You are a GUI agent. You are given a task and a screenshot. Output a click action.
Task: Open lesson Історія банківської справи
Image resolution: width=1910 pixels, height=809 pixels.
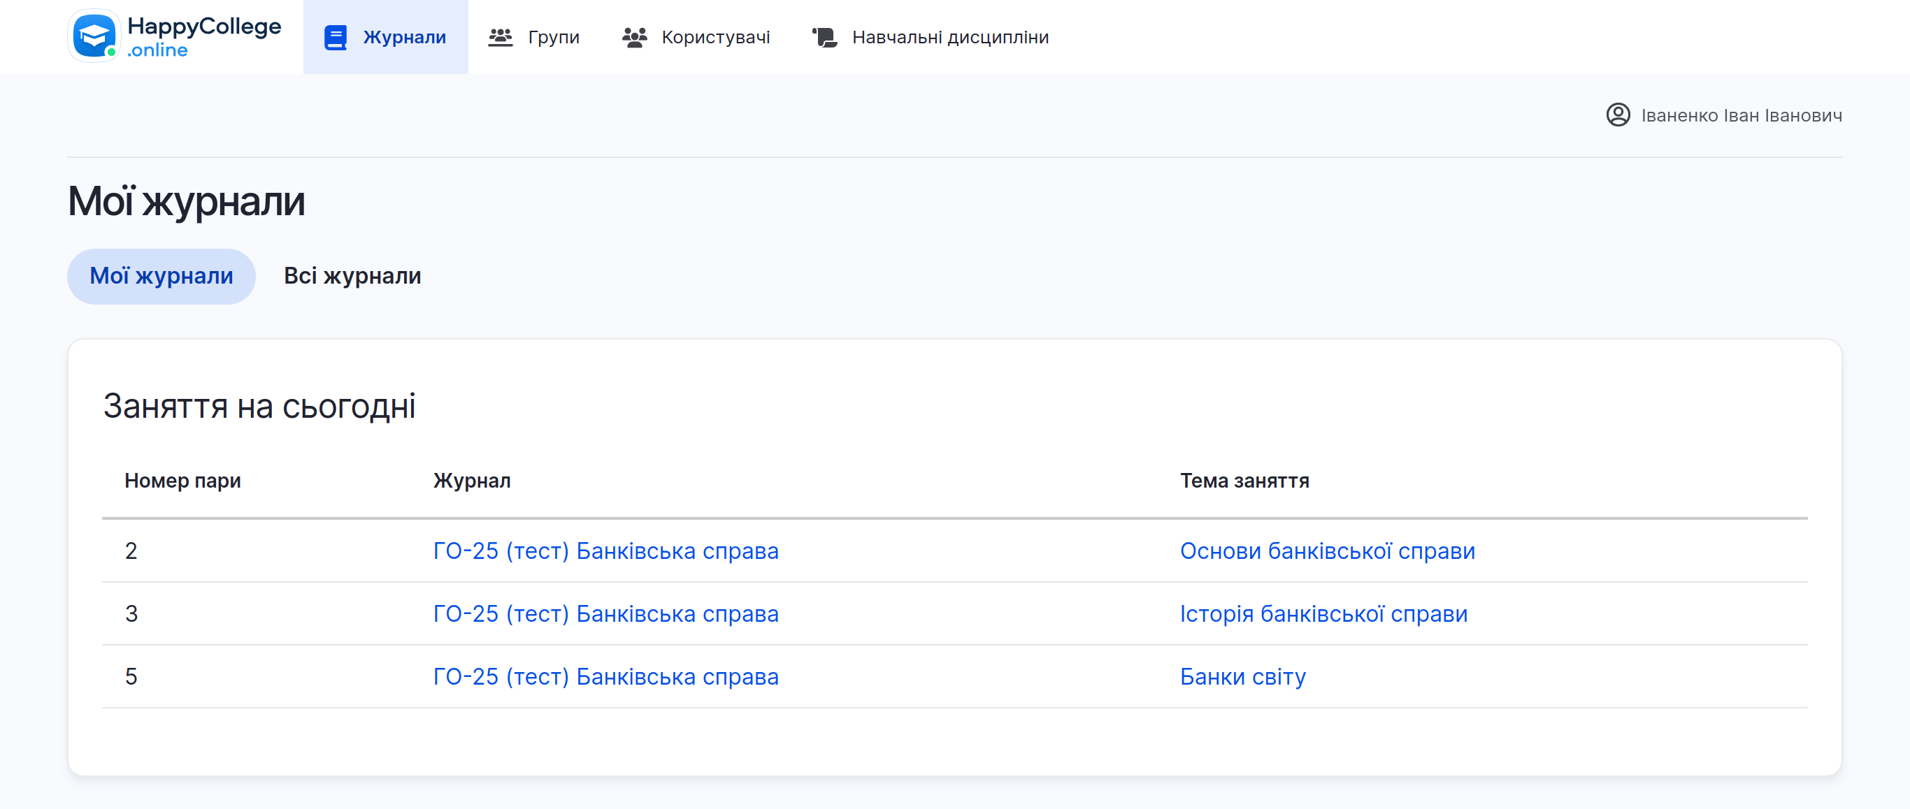tap(1323, 613)
